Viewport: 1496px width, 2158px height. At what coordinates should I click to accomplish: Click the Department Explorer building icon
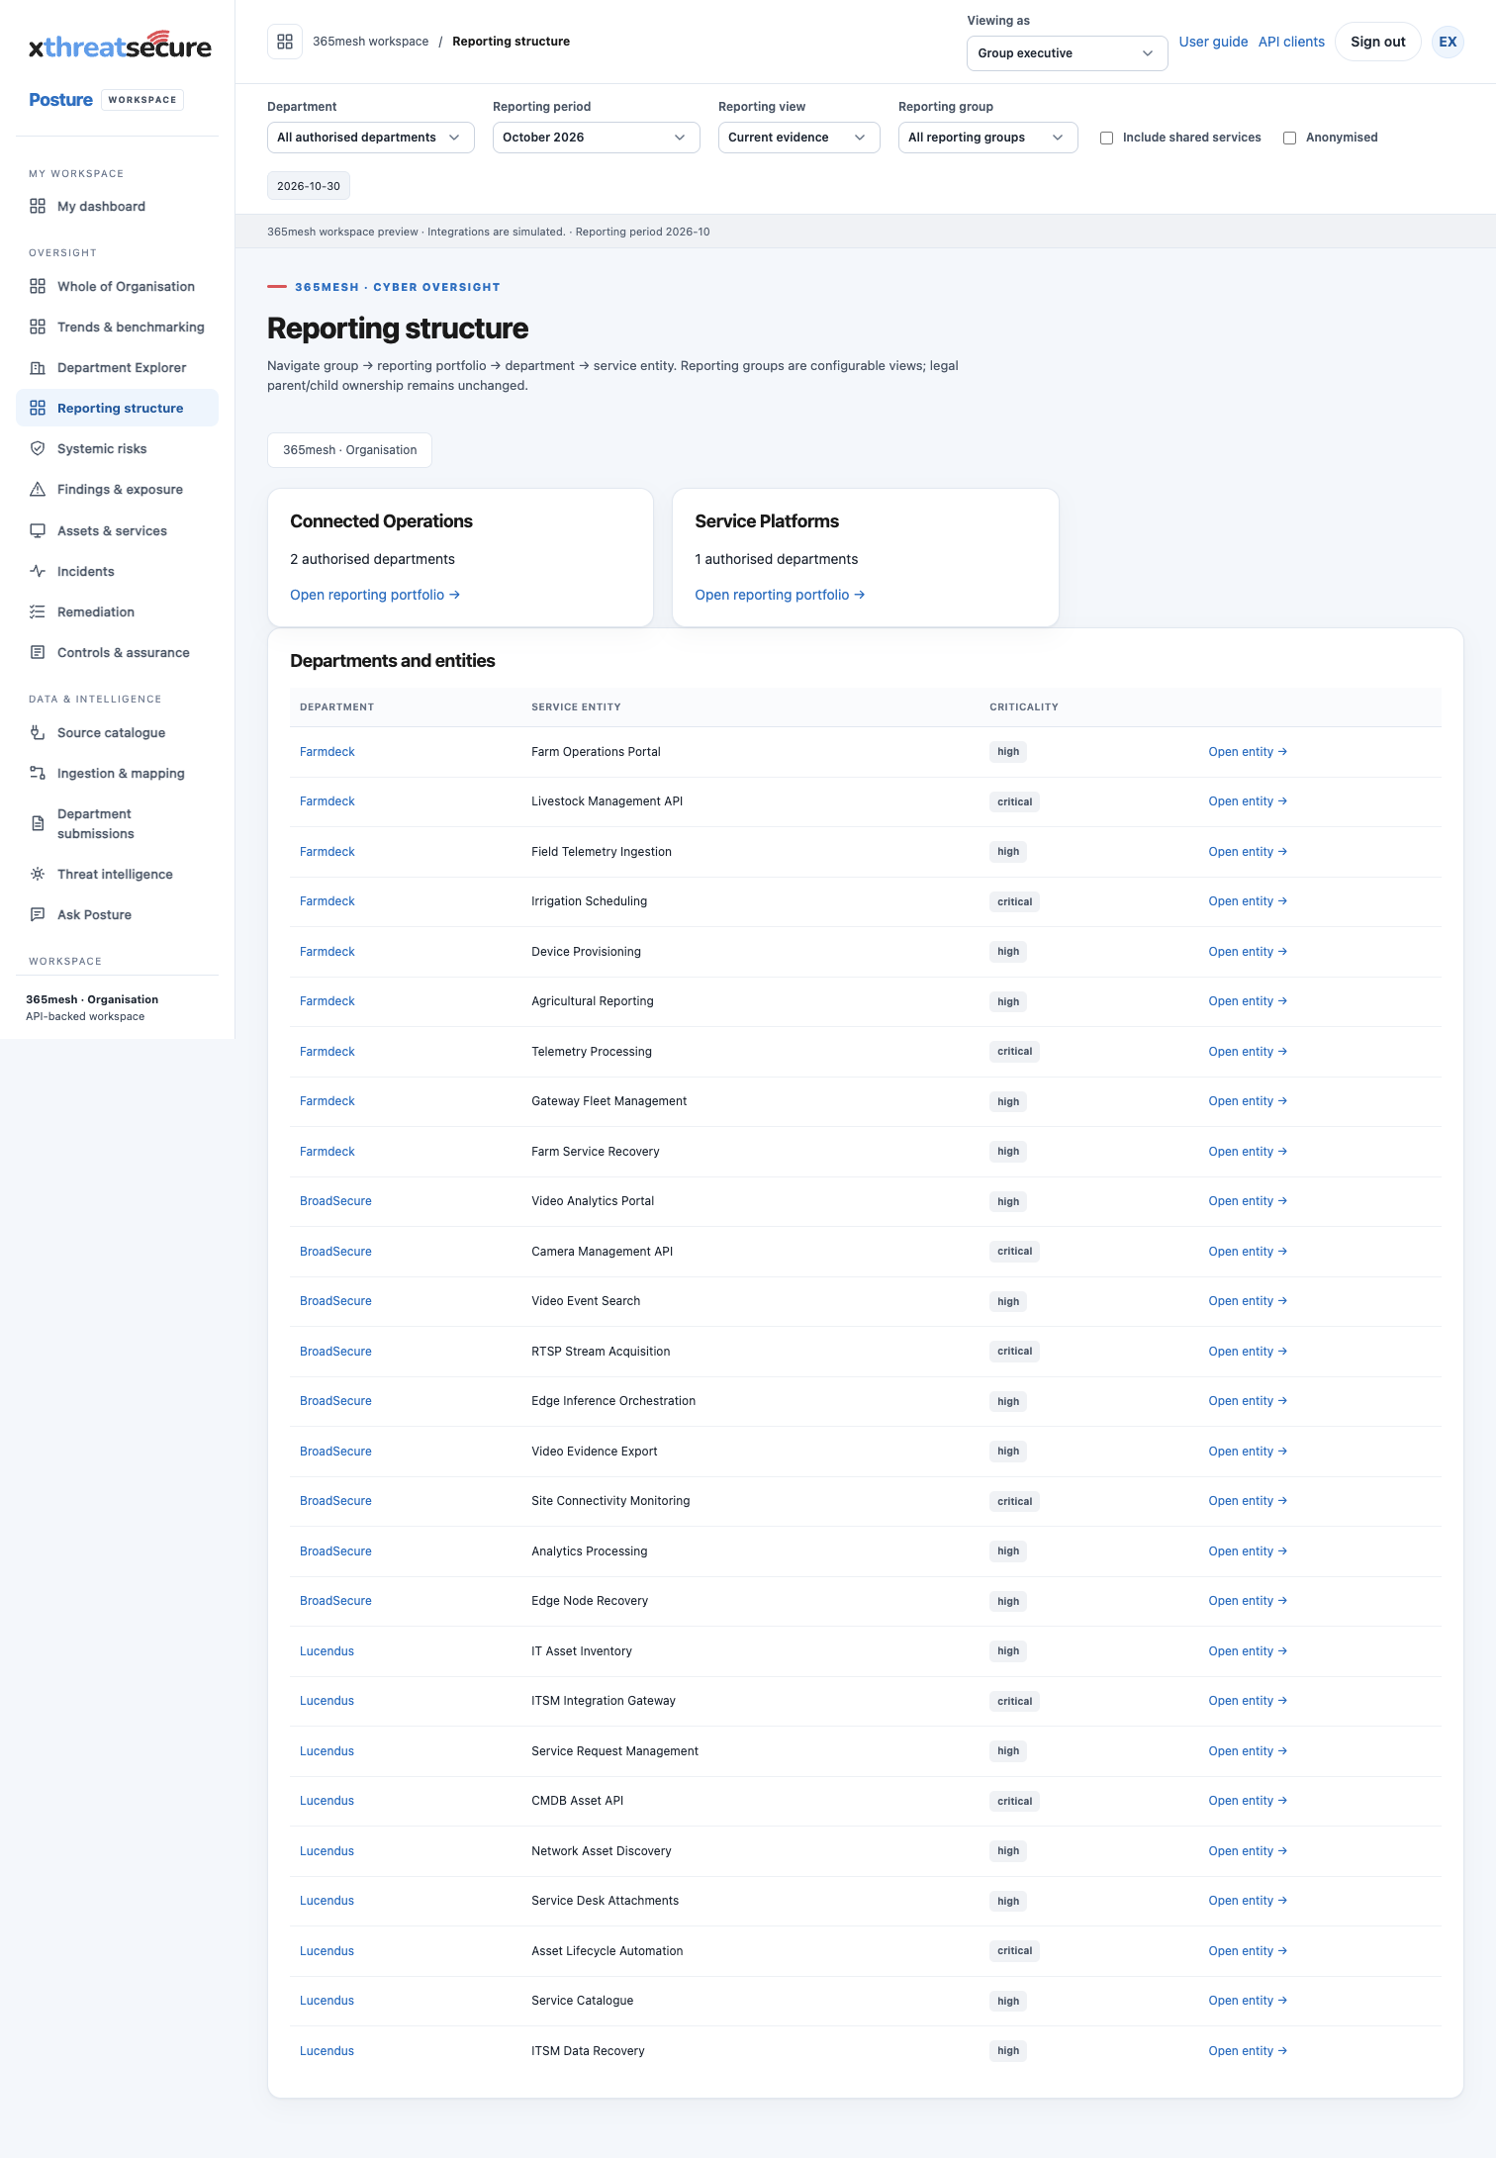38,367
